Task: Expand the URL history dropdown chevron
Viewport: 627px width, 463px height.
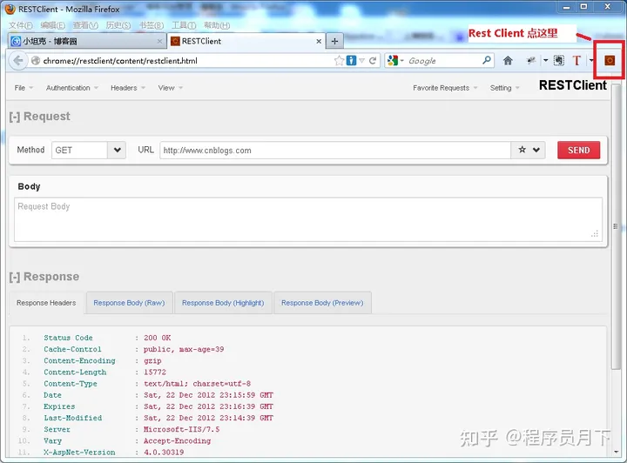Action: point(536,150)
